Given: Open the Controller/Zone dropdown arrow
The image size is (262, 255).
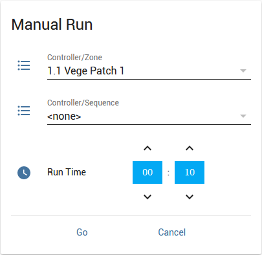Looking at the screenshot, I should click(x=243, y=71).
